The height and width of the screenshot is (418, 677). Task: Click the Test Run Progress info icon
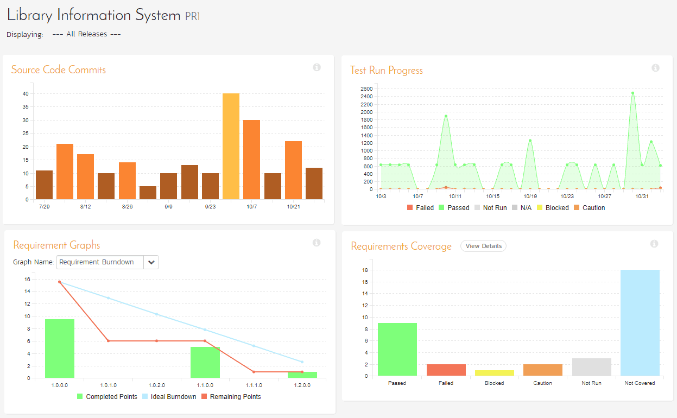[655, 68]
